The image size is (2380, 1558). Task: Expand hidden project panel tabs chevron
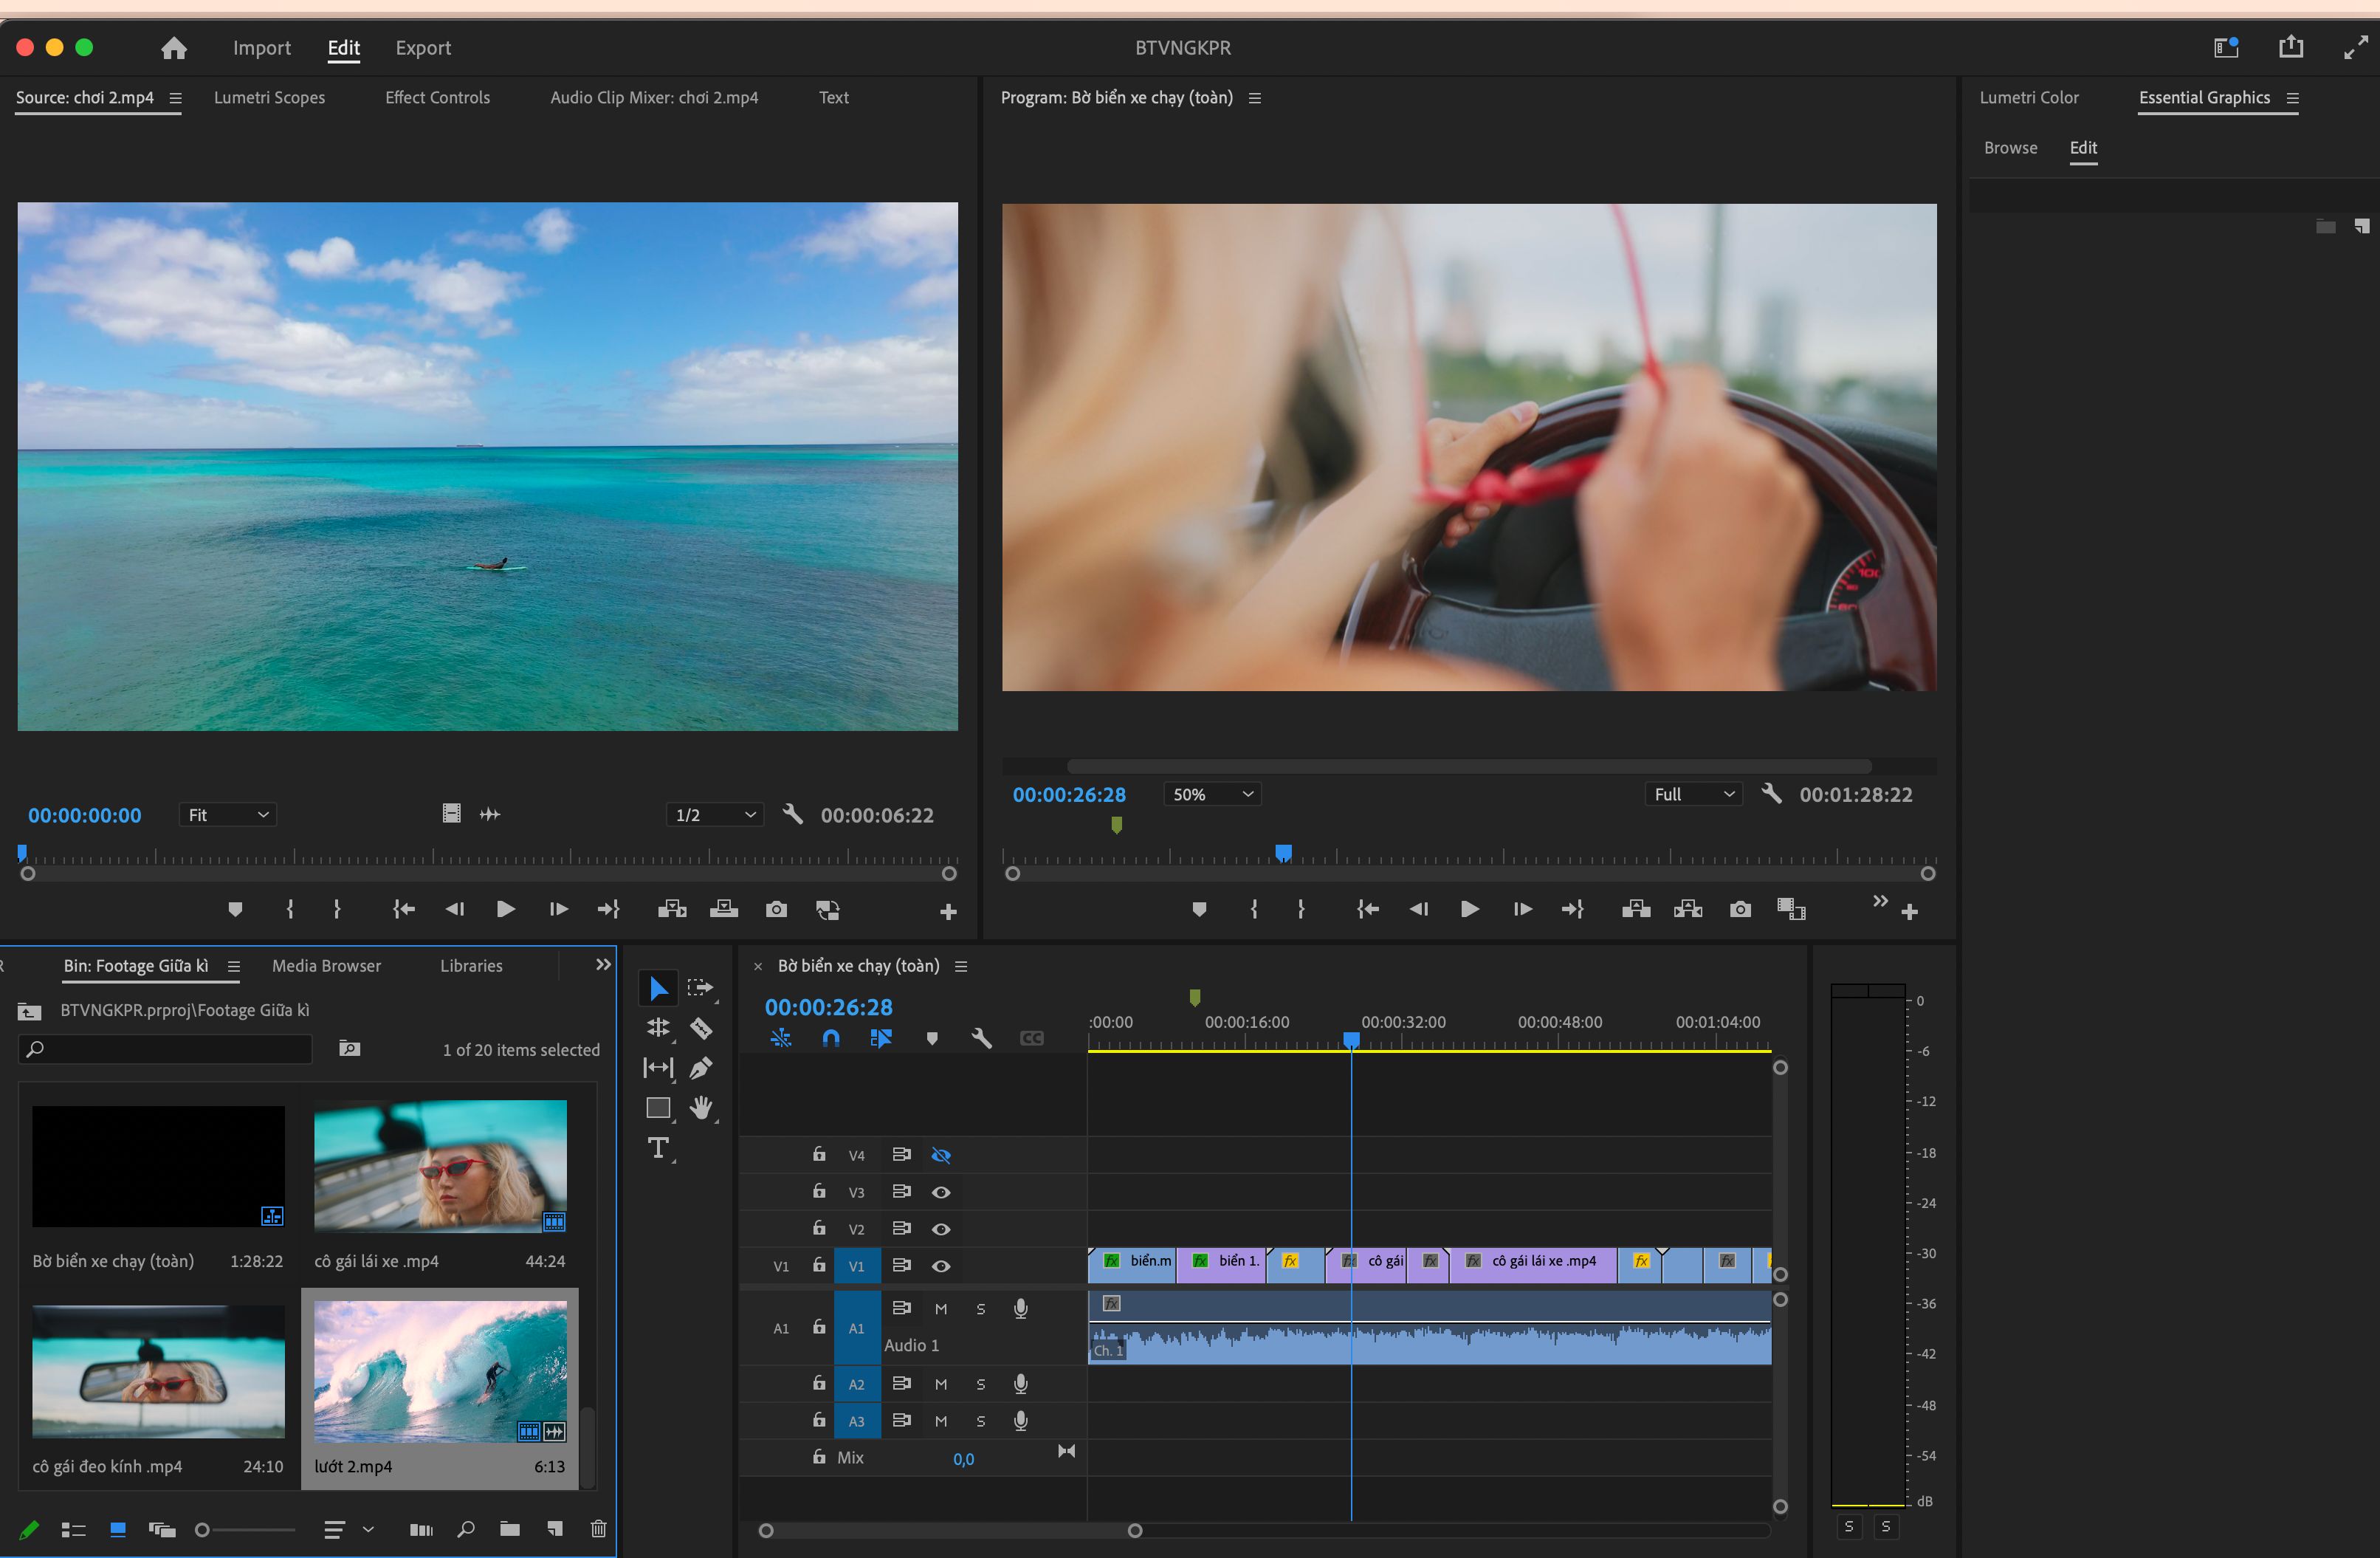(x=603, y=965)
